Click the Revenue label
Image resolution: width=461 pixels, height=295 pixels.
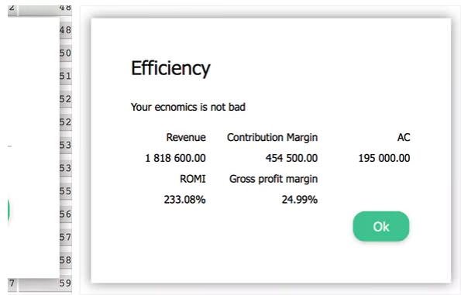click(x=186, y=137)
